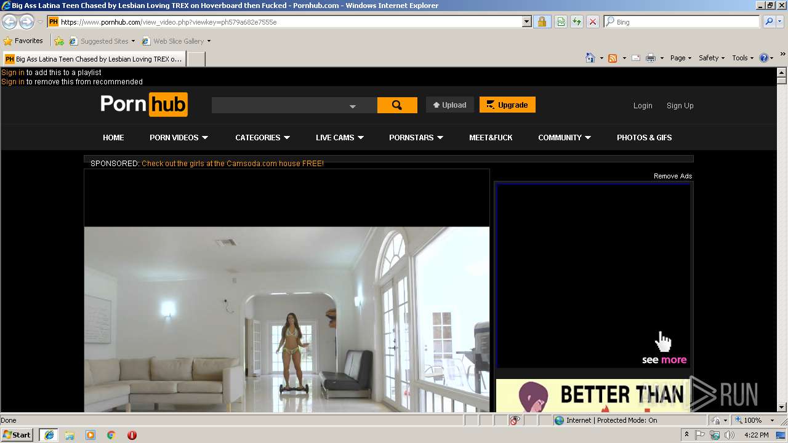Click the orange site search button
The image size is (788, 443).
pyautogui.click(x=397, y=105)
